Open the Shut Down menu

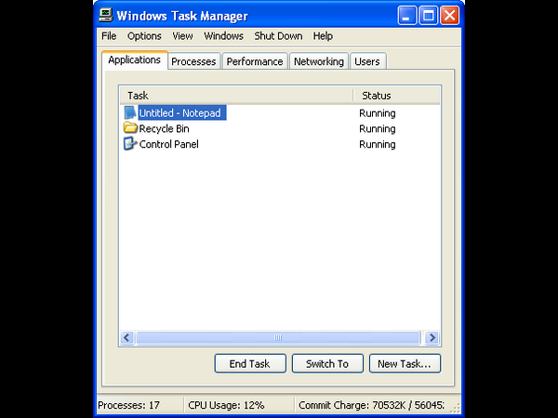point(278,36)
